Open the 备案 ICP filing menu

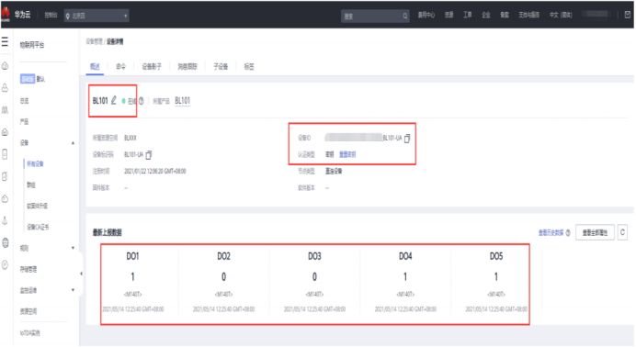(505, 15)
